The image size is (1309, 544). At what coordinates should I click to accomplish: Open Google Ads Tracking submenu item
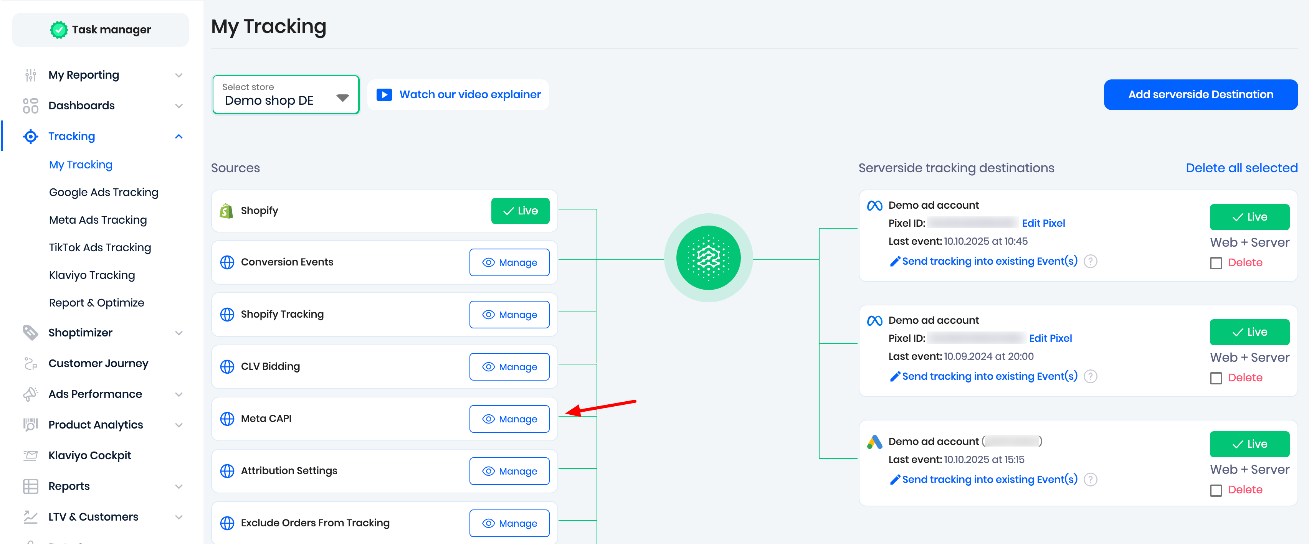[x=104, y=193]
